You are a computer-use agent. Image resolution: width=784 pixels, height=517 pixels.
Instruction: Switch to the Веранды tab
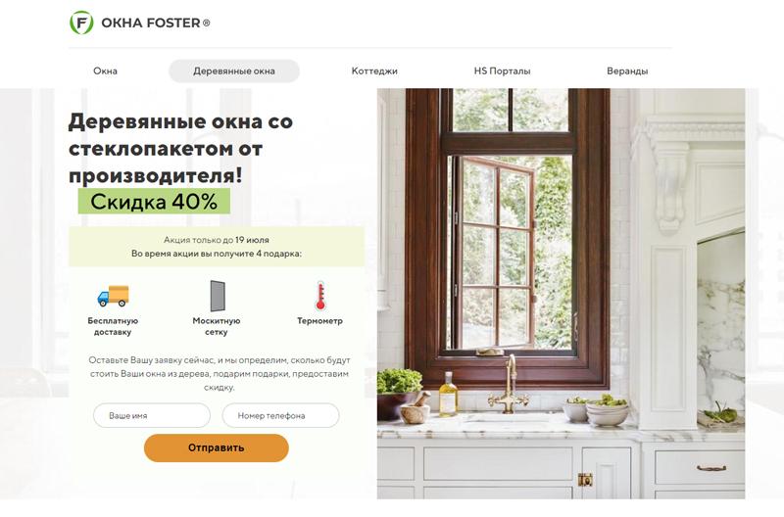(627, 70)
